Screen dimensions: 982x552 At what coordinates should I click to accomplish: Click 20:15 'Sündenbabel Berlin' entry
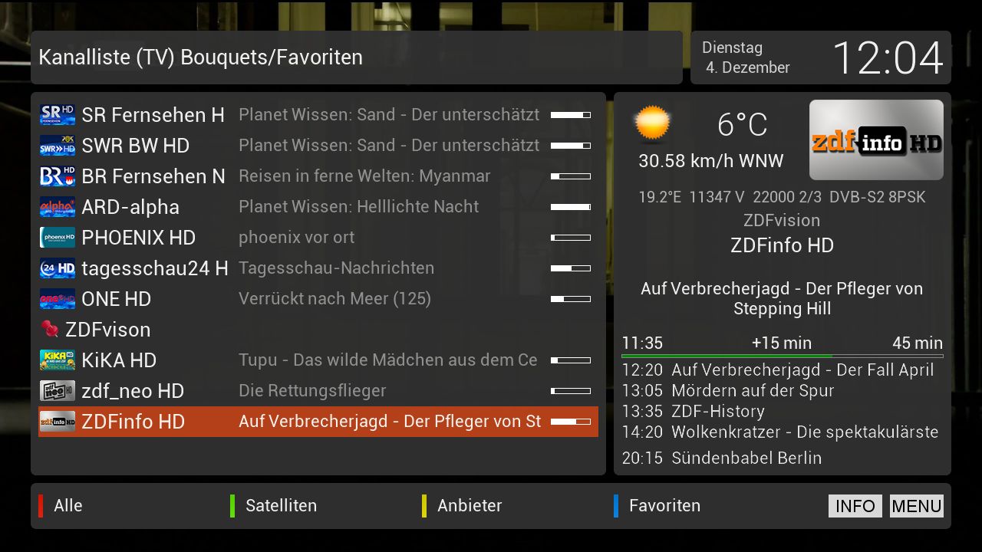coord(722,458)
